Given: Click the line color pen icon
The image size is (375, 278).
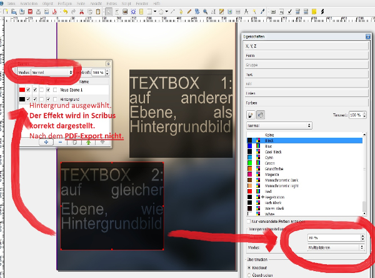Looking at the screenshot, I should pyautogui.click(x=250, y=115).
